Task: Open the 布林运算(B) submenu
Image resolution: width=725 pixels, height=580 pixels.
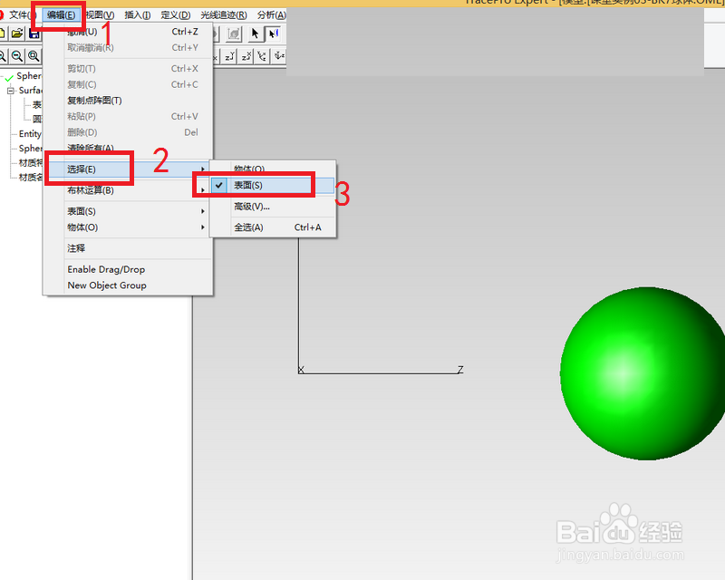Action: click(x=128, y=190)
